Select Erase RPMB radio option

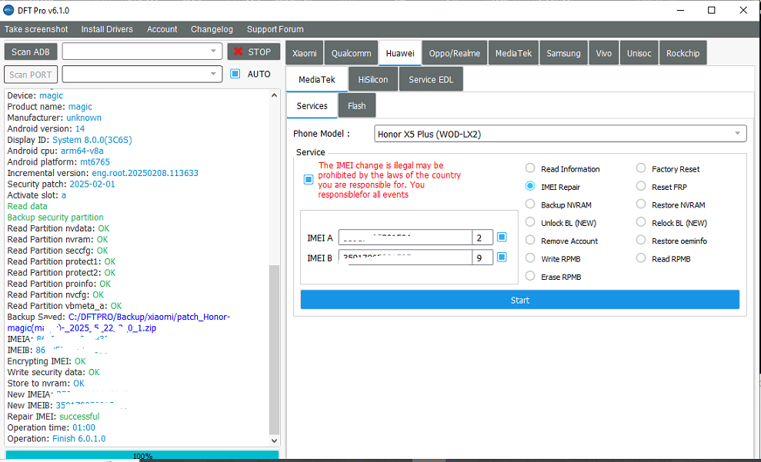(x=530, y=275)
